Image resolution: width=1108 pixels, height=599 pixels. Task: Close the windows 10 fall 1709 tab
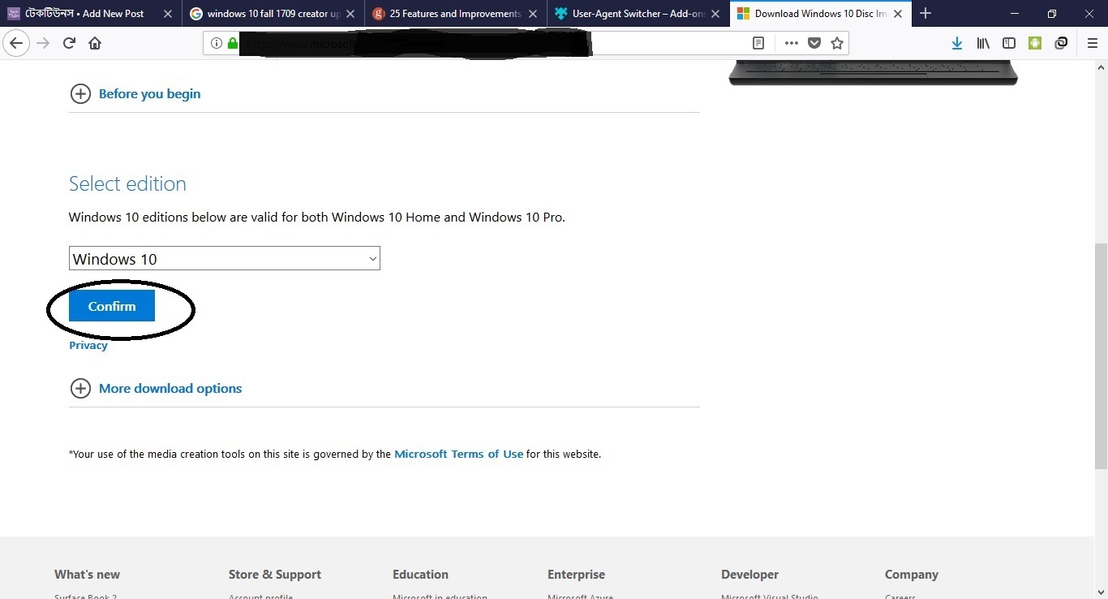350,14
